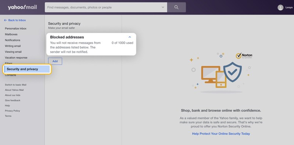Select Security and privacy in sidebar
Image resolution: width=294 pixels, height=145 pixels.
[27, 69]
